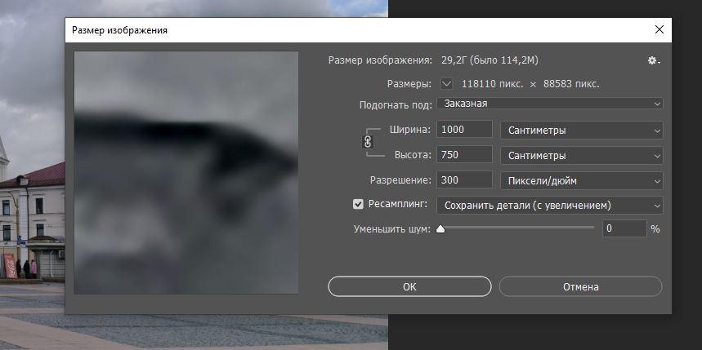Viewport: 702px width, 350px height.
Task: Click the Уменьшить шум percent input field
Action: pos(624,228)
